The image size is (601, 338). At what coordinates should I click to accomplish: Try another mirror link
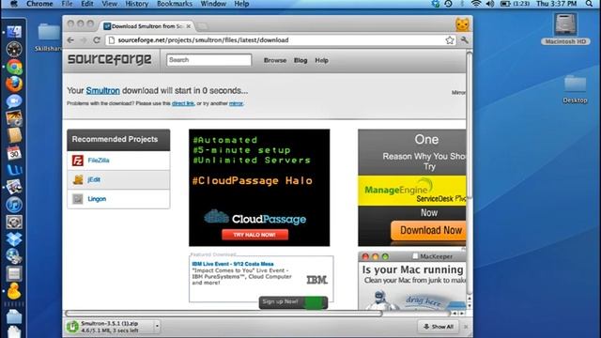coord(236,103)
